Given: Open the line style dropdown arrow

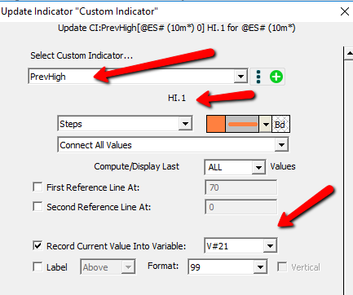Looking at the screenshot, I should pos(266,125).
